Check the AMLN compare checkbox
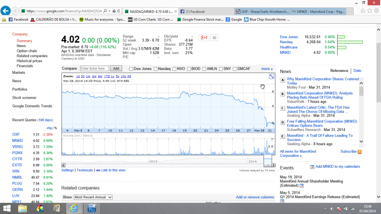 tap(204, 69)
